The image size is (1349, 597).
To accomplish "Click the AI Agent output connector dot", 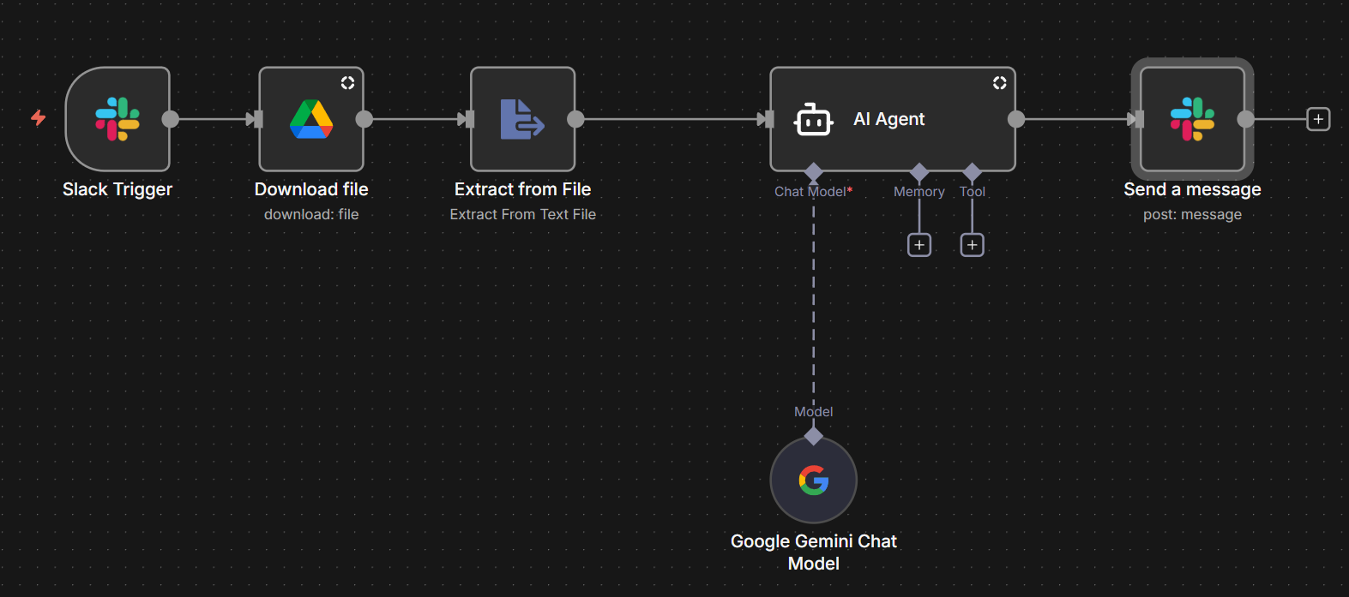I will click(1016, 119).
